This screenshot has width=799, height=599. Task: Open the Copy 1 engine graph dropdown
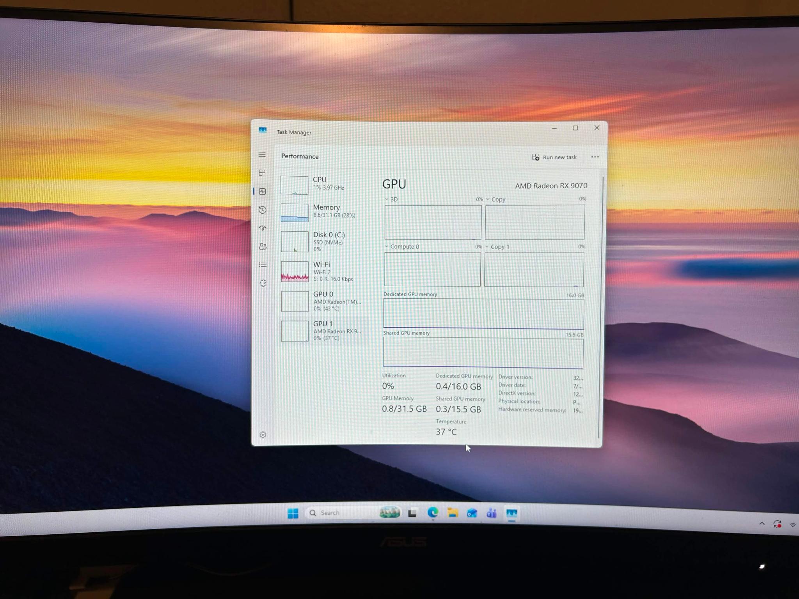pyautogui.click(x=487, y=246)
